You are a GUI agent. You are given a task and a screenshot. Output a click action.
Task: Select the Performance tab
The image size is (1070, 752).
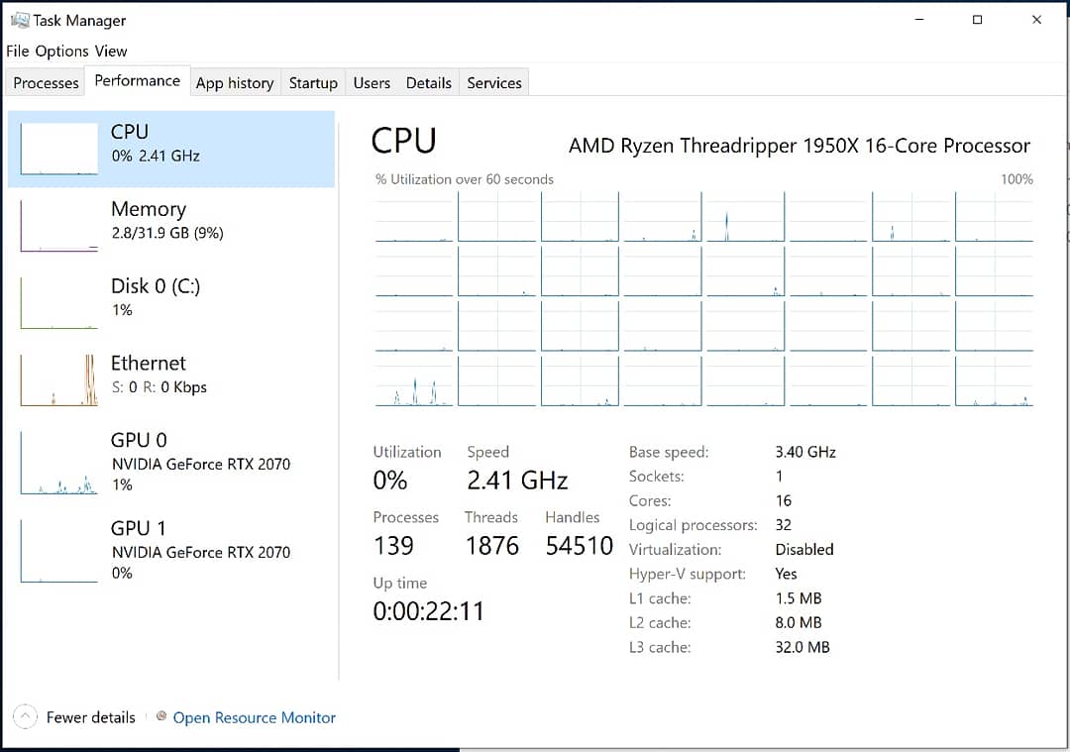pyautogui.click(x=137, y=80)
